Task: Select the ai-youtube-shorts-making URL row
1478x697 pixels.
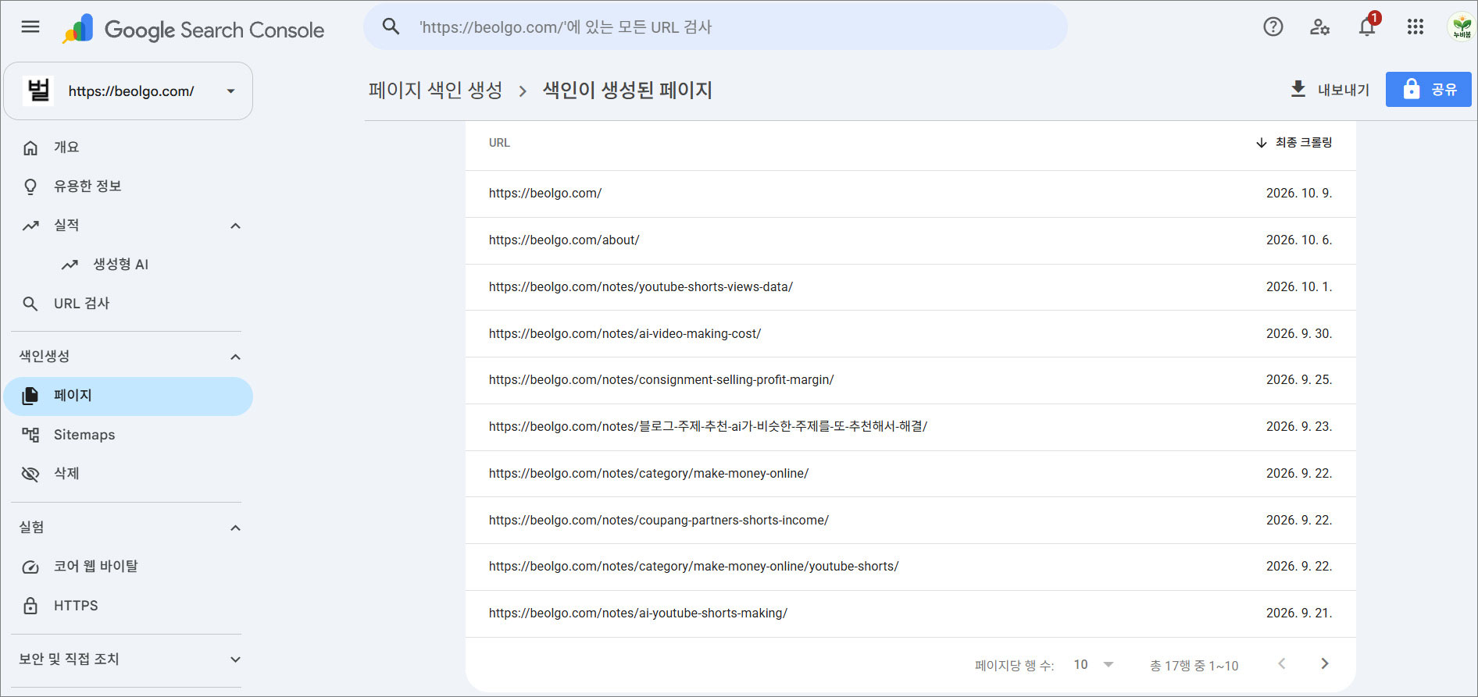Action: (x=910, y=613)
